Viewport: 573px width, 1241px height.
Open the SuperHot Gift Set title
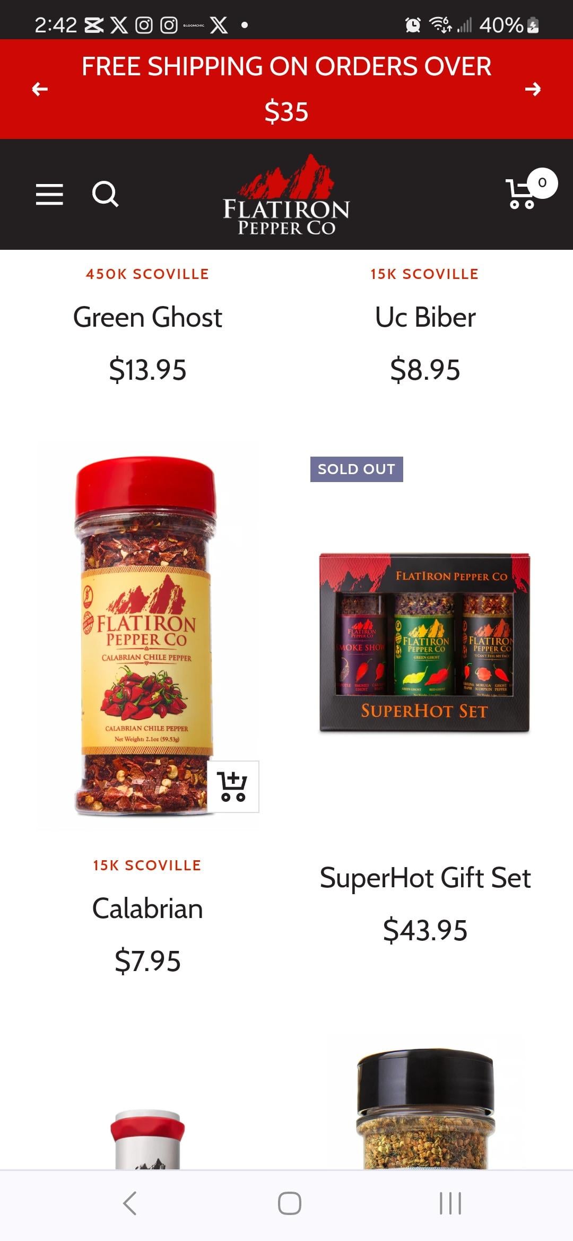pyautogui.click(x=425, y=878)
